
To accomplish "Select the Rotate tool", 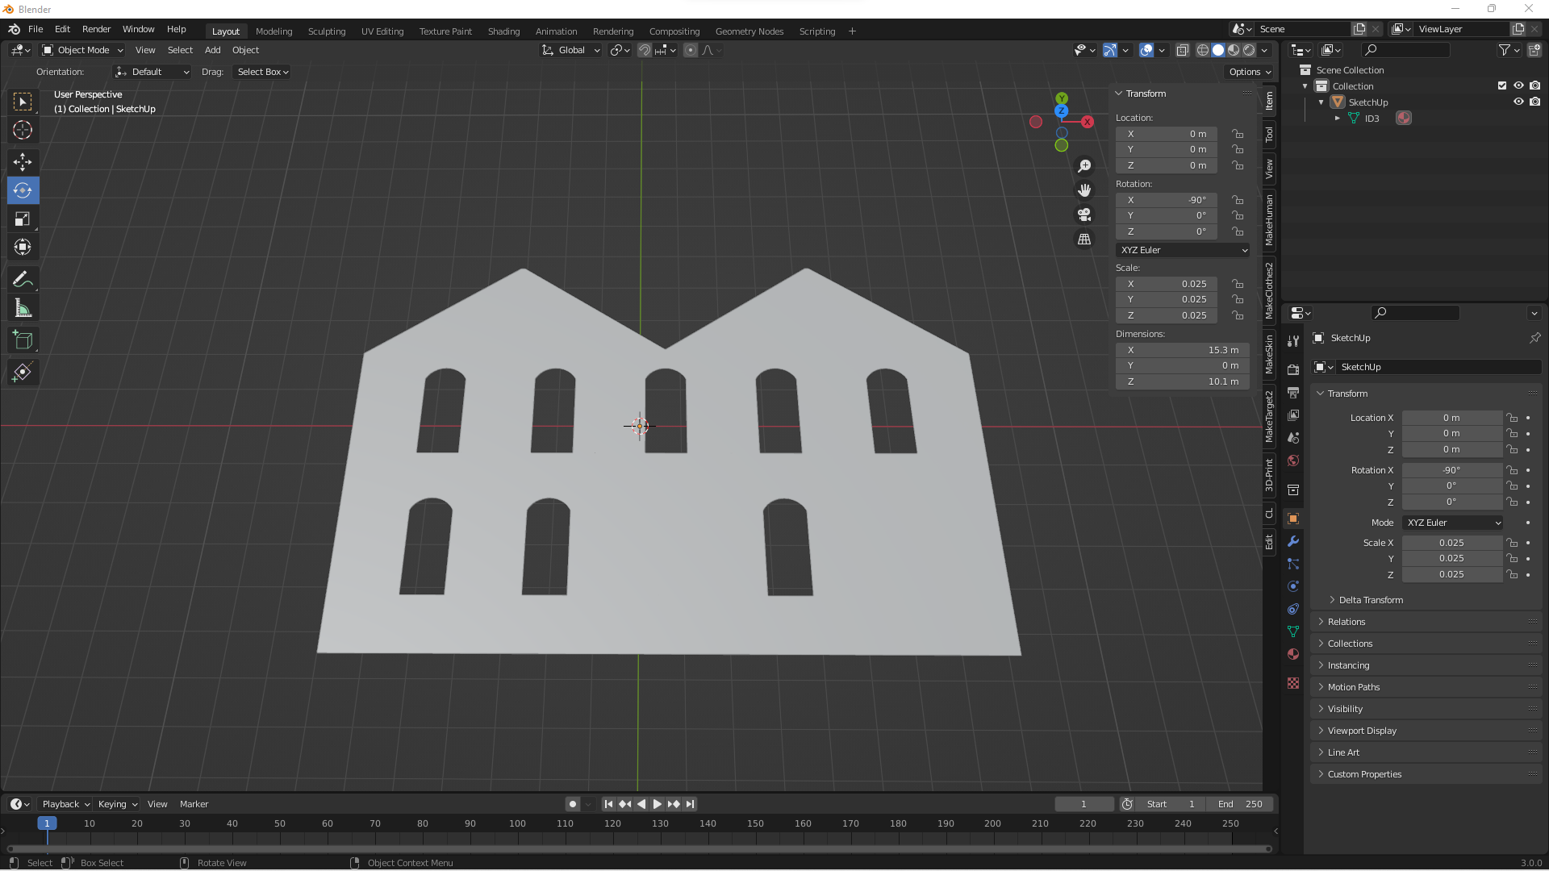I will (23, 190).
